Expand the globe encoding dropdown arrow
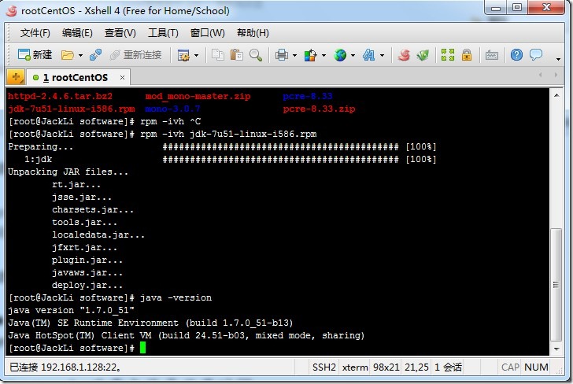 [353, 56]
